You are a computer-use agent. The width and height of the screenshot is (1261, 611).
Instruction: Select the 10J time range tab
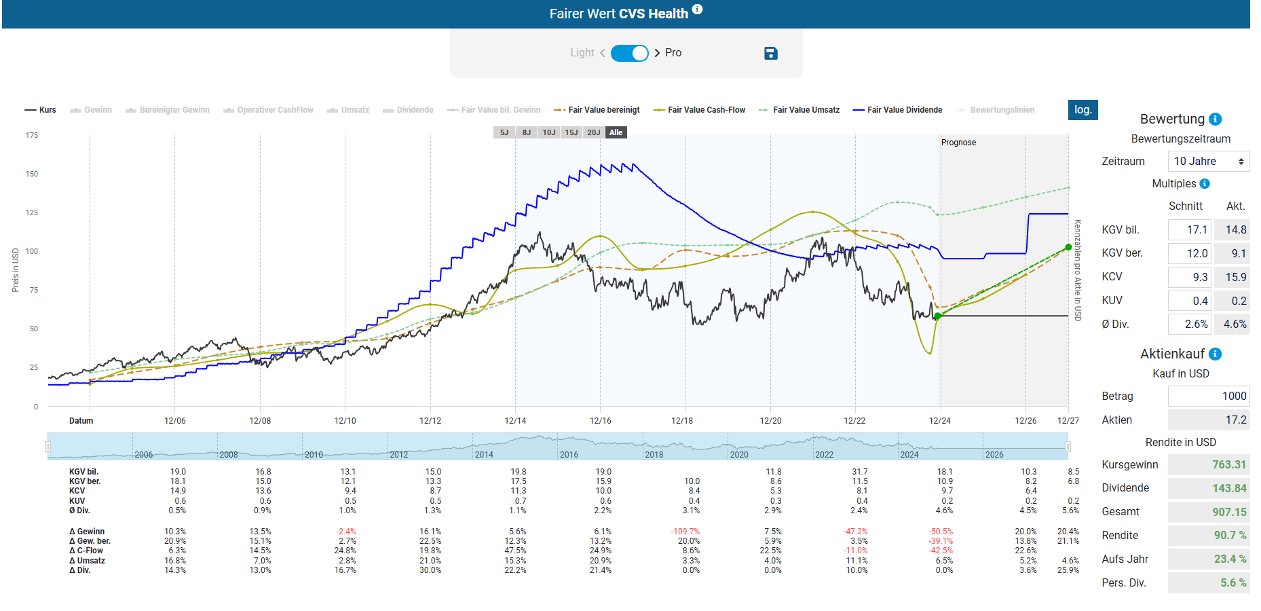pos(549,132)
